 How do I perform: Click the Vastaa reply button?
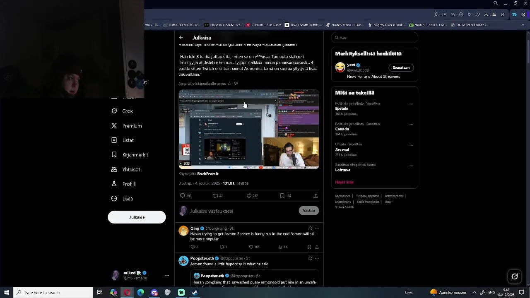309,211
